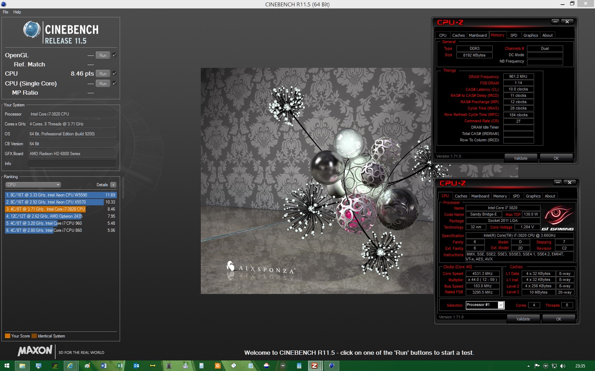This screenshot has height=371, width=595.
Task: Open the volume speaker icon in tray
Action: pos(563,366)
